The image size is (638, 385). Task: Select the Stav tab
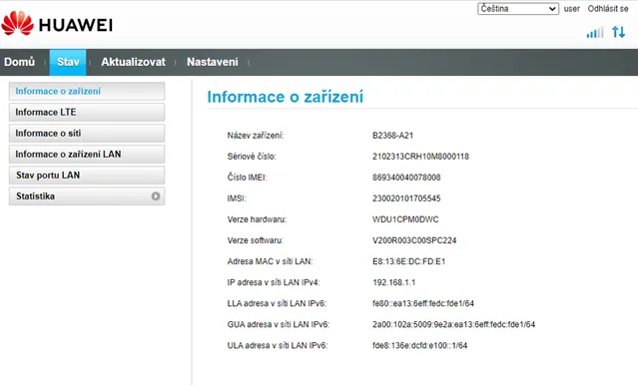coord(68,62)
